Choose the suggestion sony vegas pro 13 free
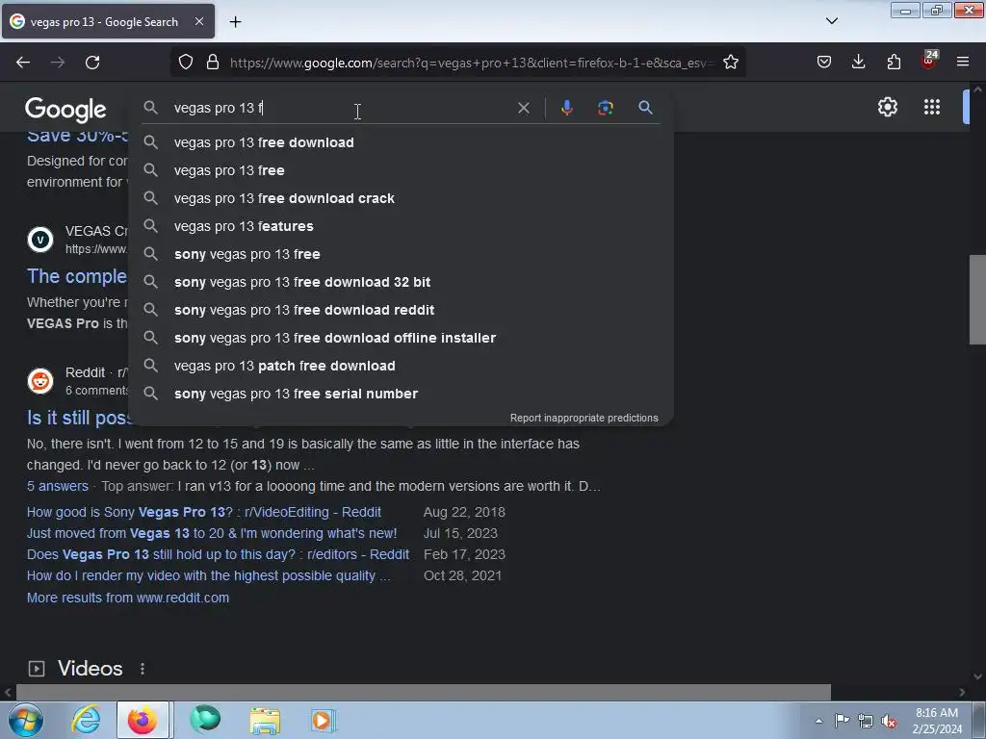The image size is (986, 739). pyautogui.click(x=401, y=254)
